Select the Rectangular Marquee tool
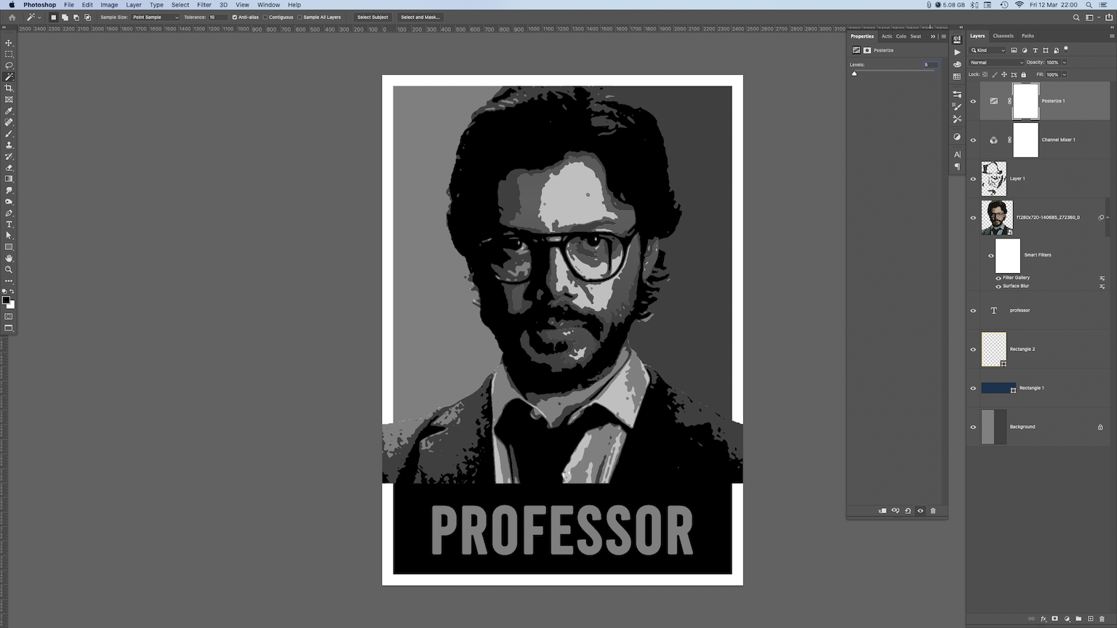 click(x=9, y=54)
